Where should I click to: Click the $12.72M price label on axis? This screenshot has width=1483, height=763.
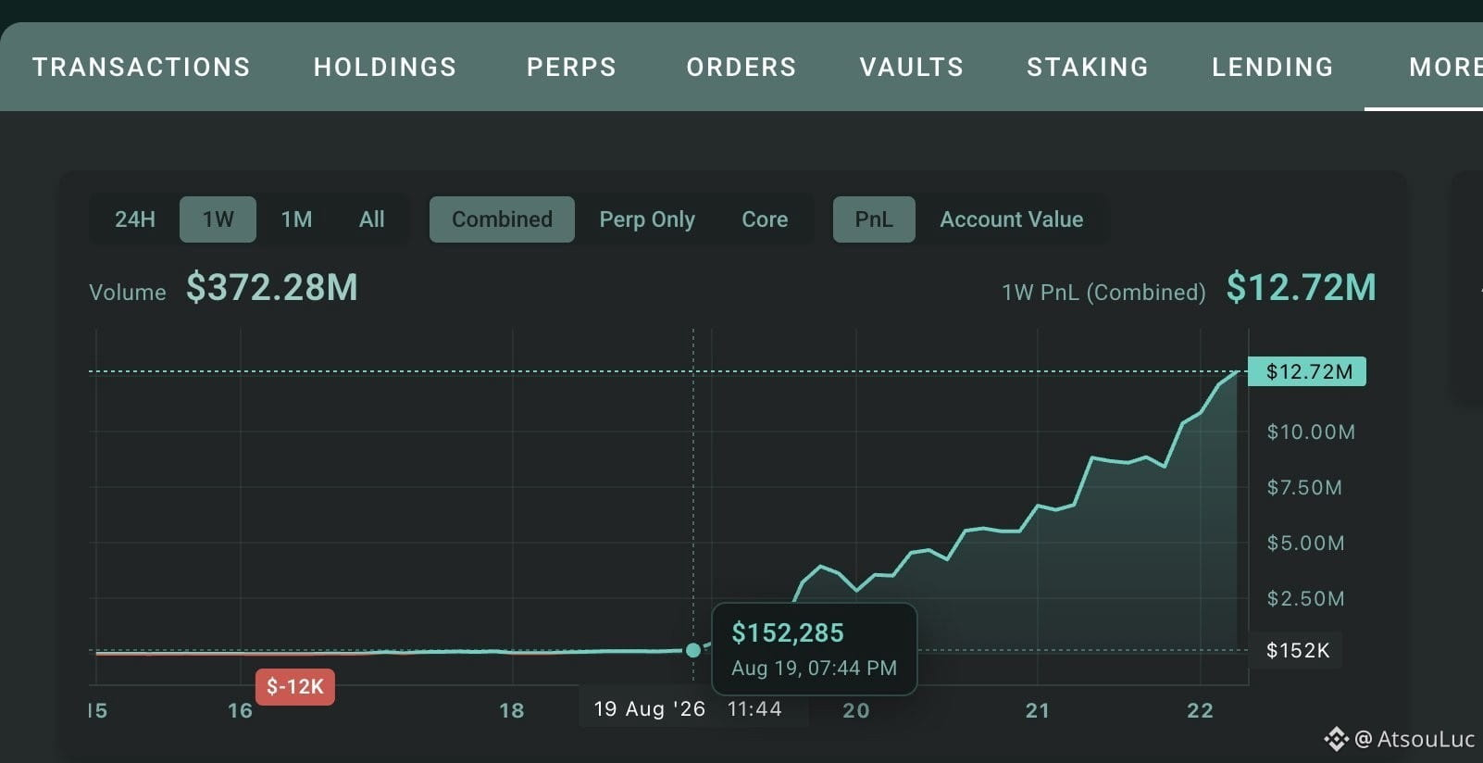point(1307,371)
